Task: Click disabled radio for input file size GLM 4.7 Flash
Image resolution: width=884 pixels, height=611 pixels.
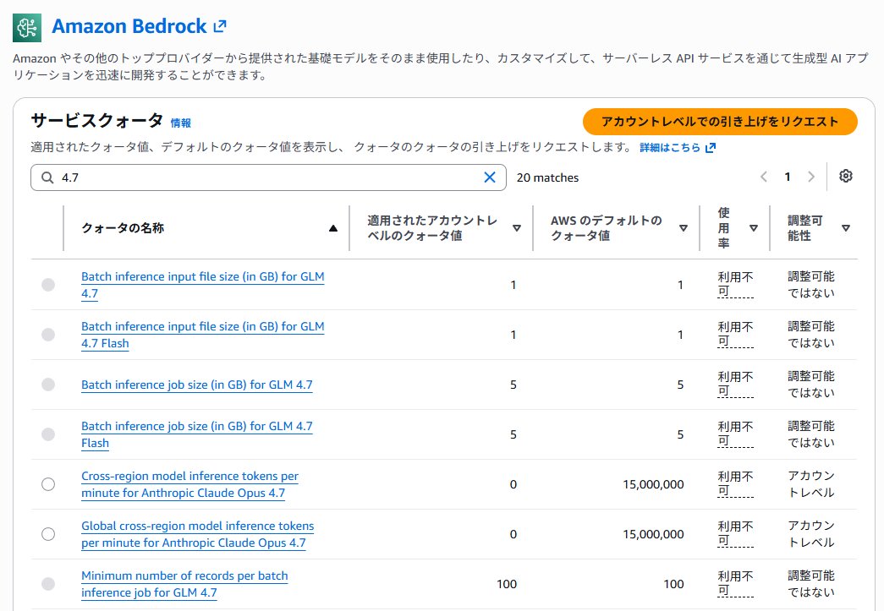Action: pos(48,335)
